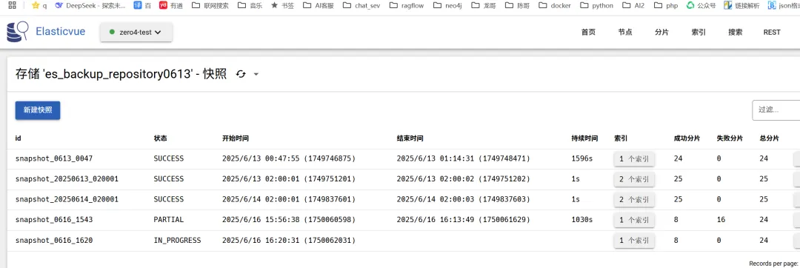This screenshot has height=268, width=800.
Task: Click the Elasticvue logo icon
Action: tap(18, 32)
